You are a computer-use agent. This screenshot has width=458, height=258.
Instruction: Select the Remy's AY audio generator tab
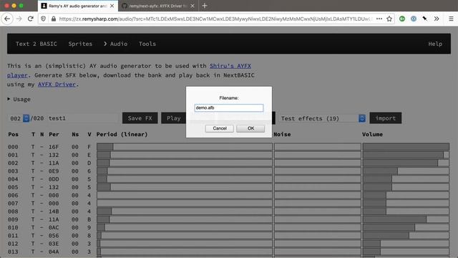[x=78, y=6]
